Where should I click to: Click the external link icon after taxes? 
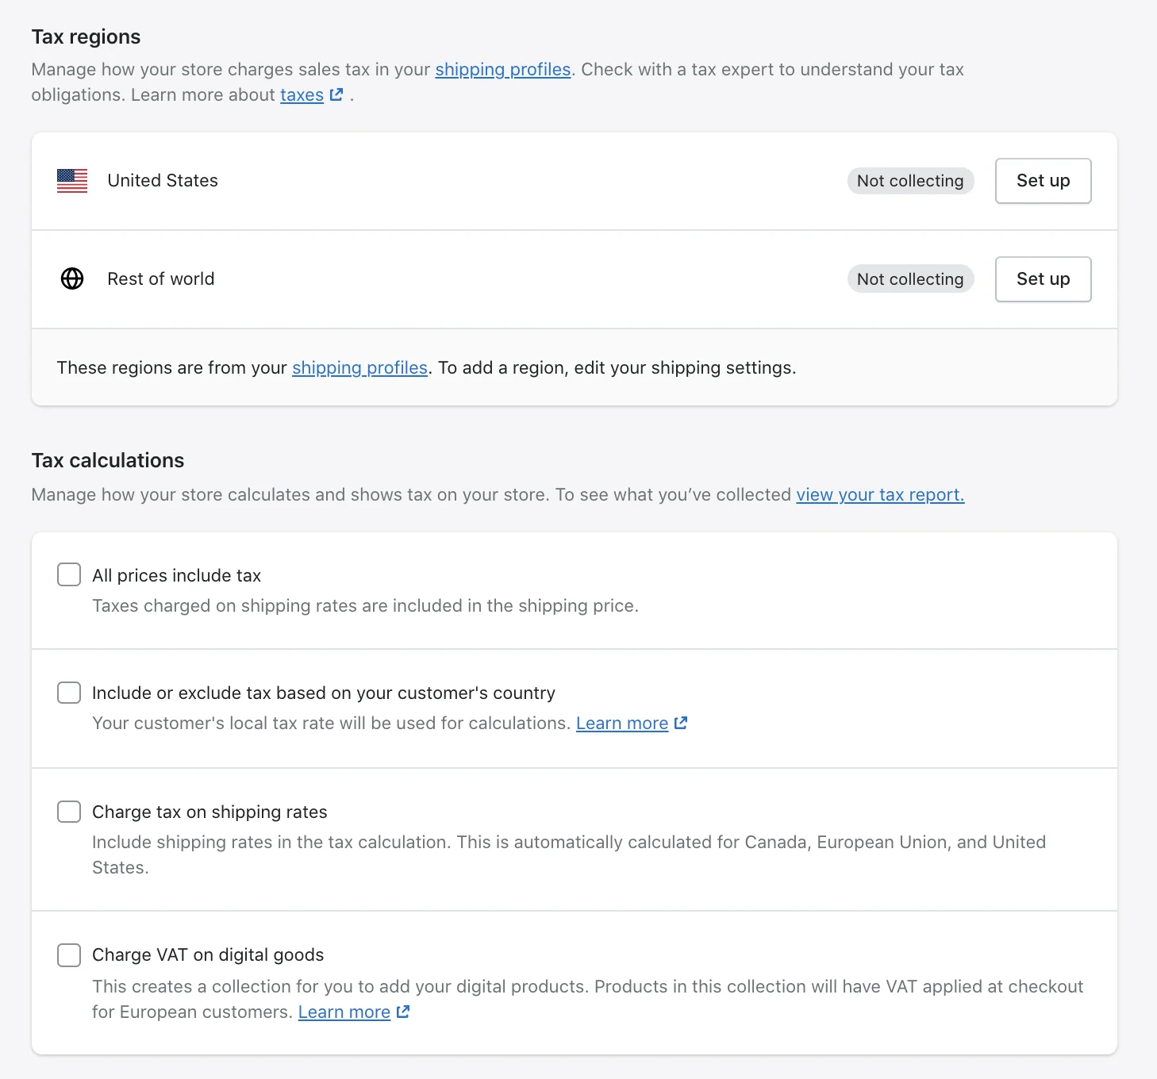336,94
